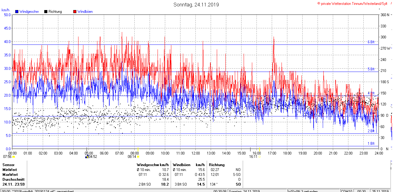Click the current wind speed 10.2
The image size is (400, 192).
pyautogui.click(x=165, y=184)
